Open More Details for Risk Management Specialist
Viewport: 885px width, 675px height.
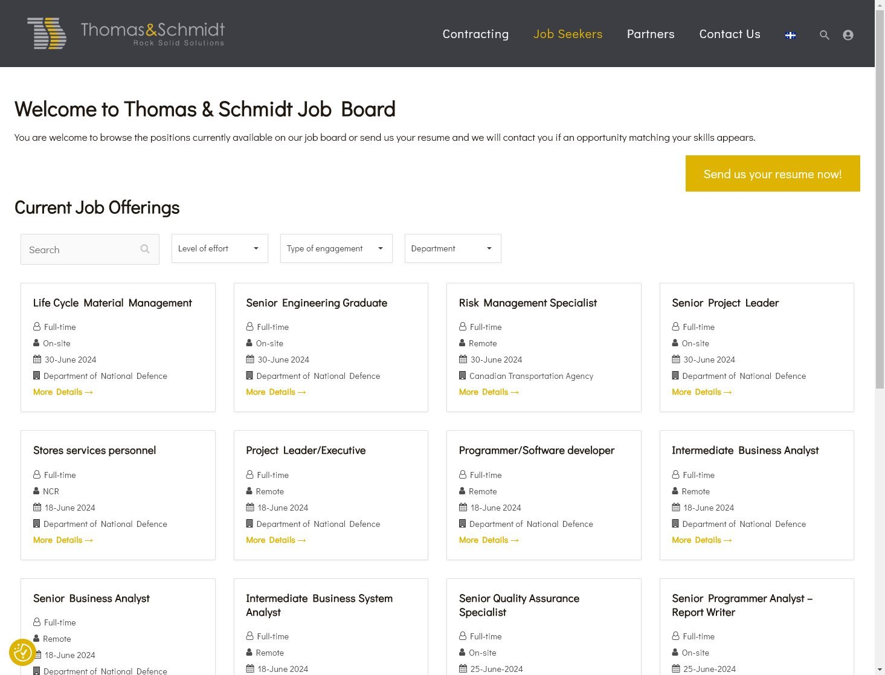click(x=489, y=392)
